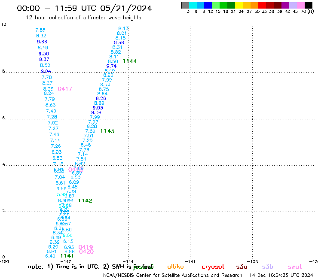
Task: Click the wave height value '8.13' at track top
Action: 123,29
